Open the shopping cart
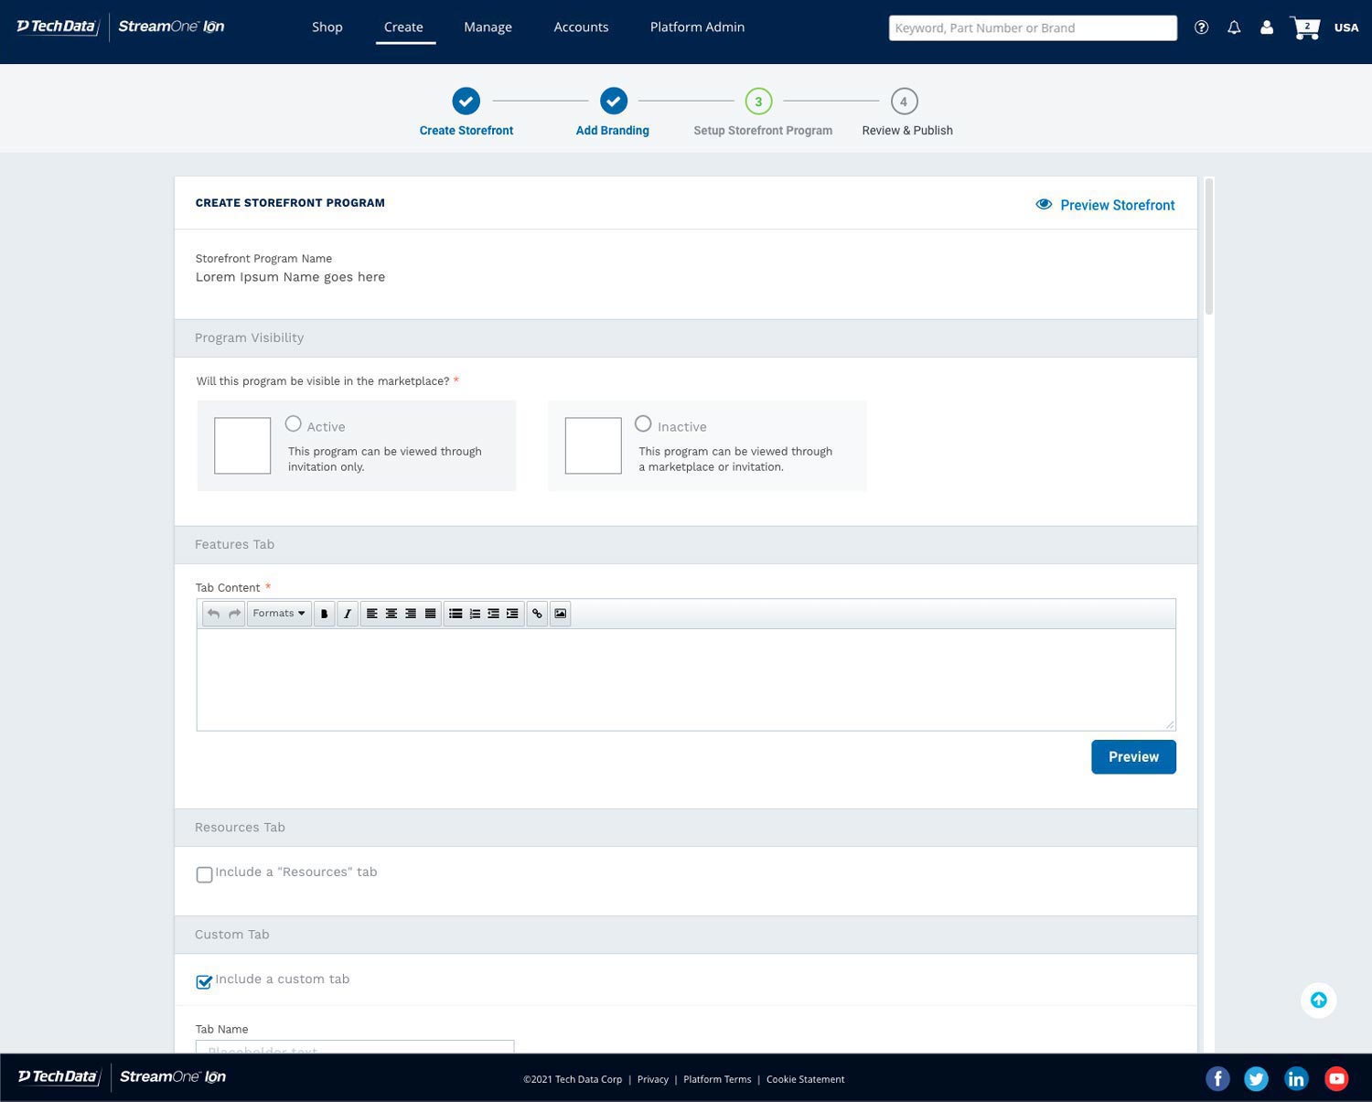 click(1305, 27)
